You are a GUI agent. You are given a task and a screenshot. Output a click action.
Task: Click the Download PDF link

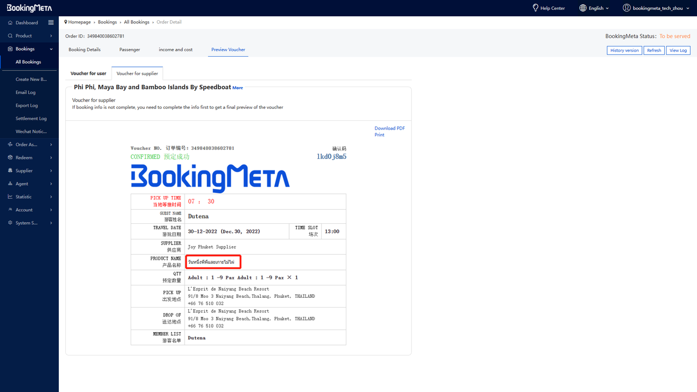(x=389, y=128)
